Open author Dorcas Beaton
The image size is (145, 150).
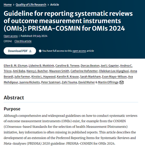click(x=90, y=66)
